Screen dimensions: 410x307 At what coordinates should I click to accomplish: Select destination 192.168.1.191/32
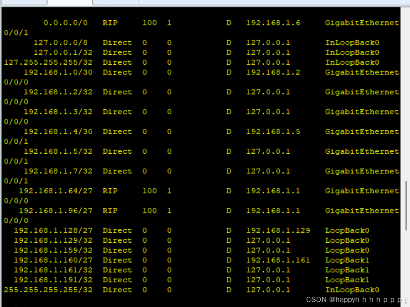[53, 280]
